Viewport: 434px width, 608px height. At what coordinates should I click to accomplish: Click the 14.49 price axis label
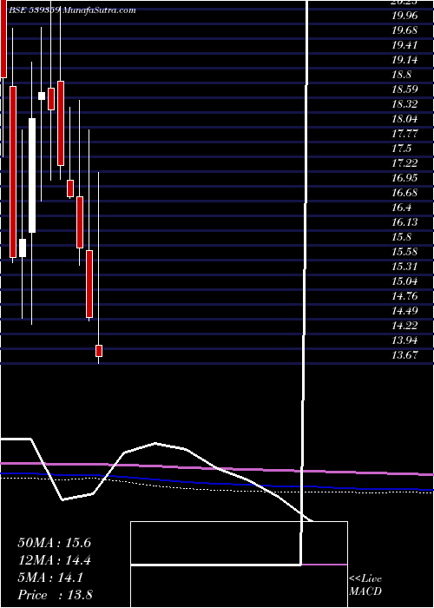pyautogui.click(x=404, y=311)
